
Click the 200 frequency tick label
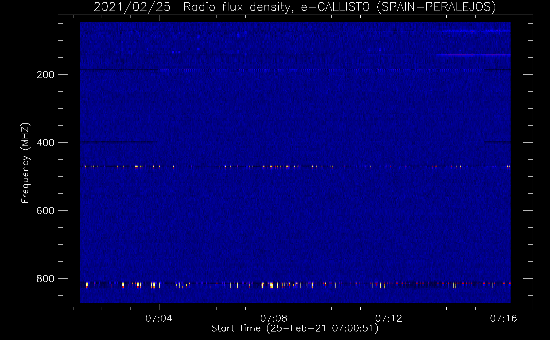(x=46, y=75)
